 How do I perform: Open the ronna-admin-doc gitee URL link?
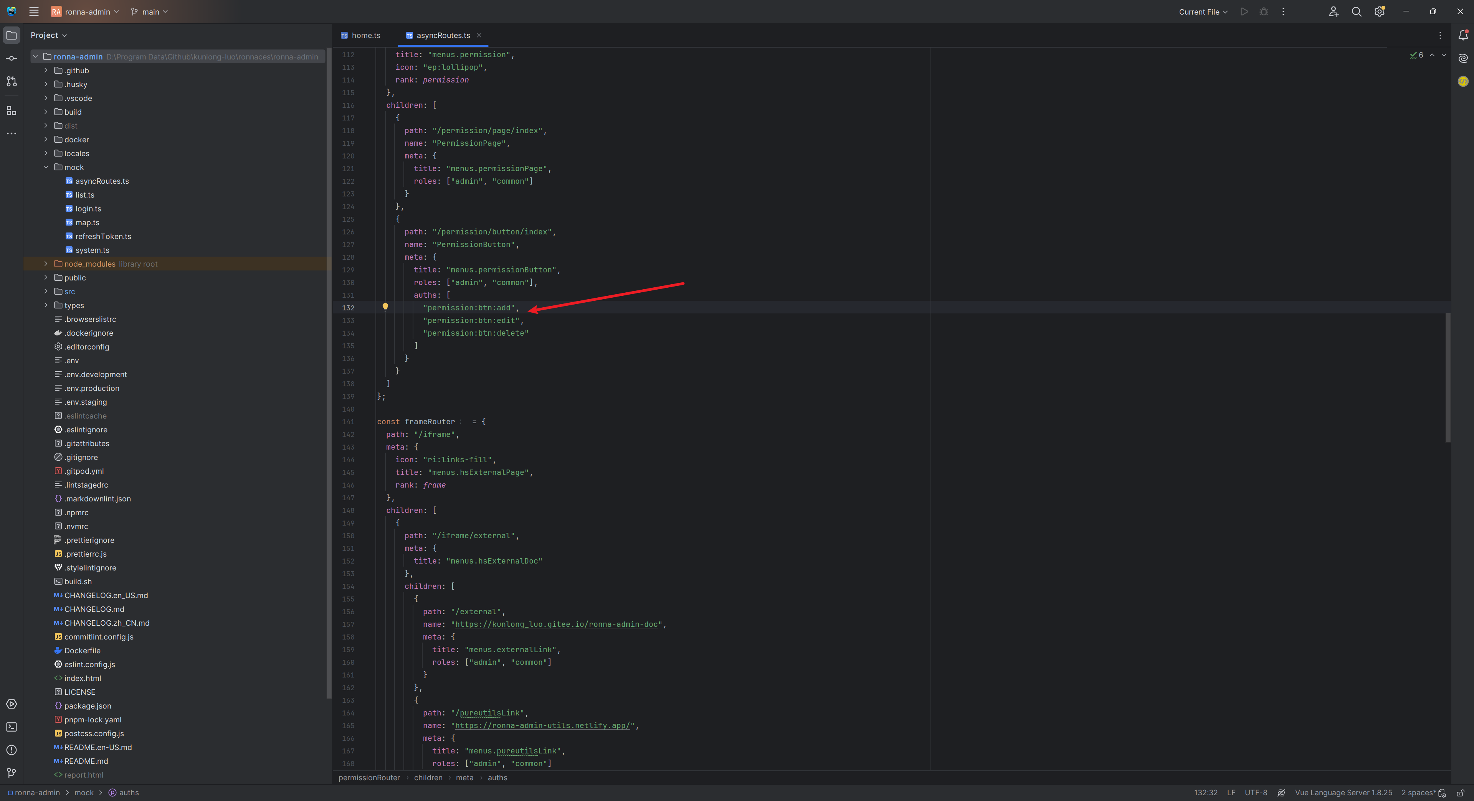pos(556,624)
